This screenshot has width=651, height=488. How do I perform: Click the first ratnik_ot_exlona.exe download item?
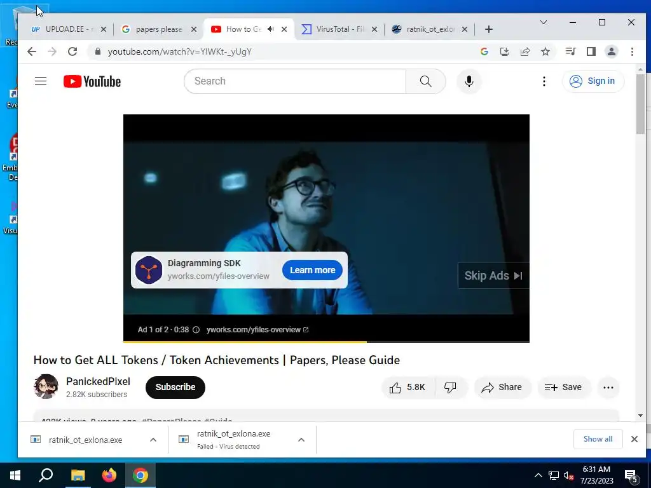click(86, 440)
